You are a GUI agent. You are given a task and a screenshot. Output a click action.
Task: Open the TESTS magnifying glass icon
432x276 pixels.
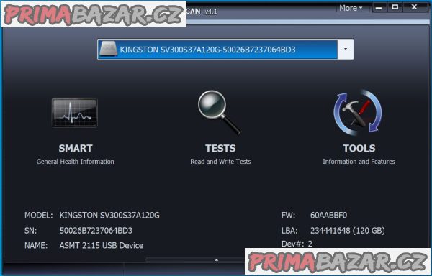220,112
